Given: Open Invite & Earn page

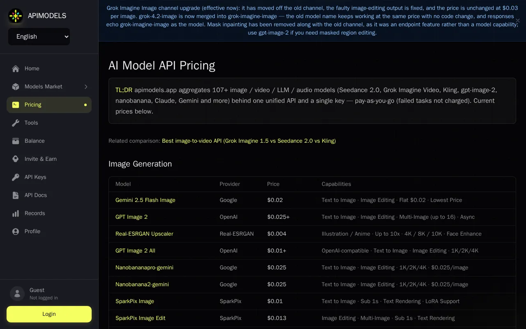Looking at the screenshot, I should pyautogui.click(x=49, y=159).
